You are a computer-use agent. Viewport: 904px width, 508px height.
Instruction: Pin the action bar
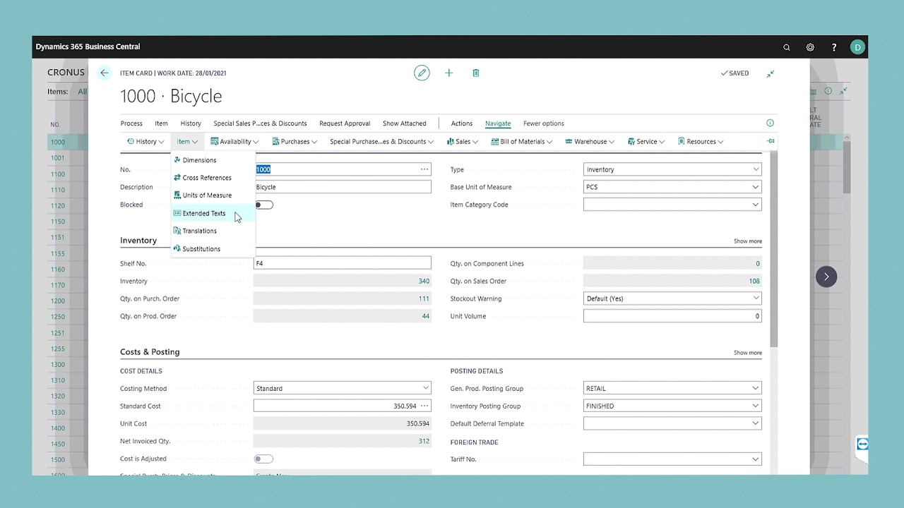(771, 141)
